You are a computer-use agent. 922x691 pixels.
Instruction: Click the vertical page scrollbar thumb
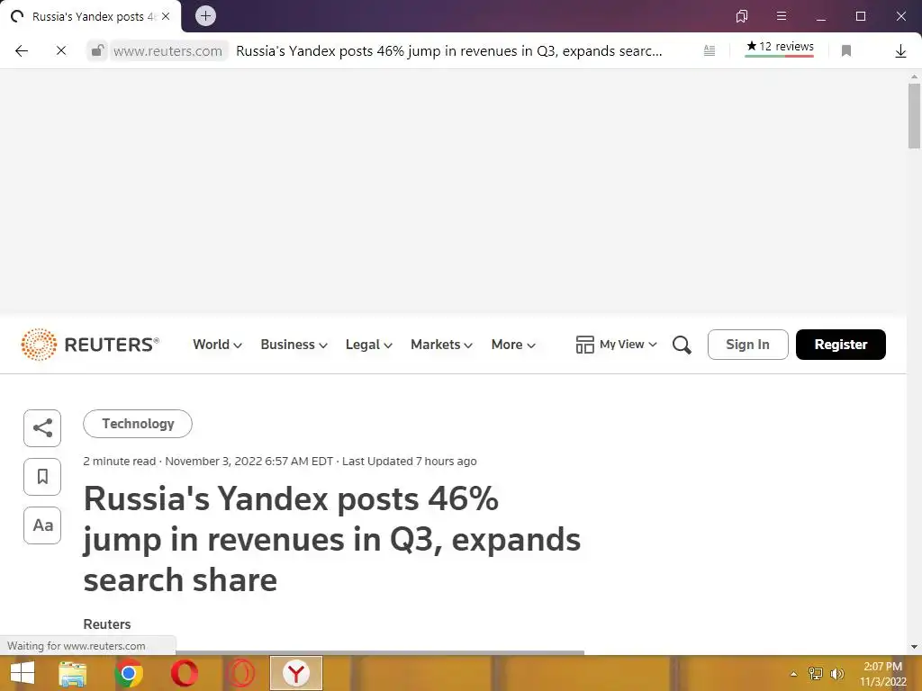(914, 116)
